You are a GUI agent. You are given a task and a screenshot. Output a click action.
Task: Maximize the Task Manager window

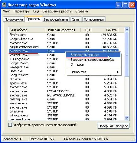click(126, 5)
